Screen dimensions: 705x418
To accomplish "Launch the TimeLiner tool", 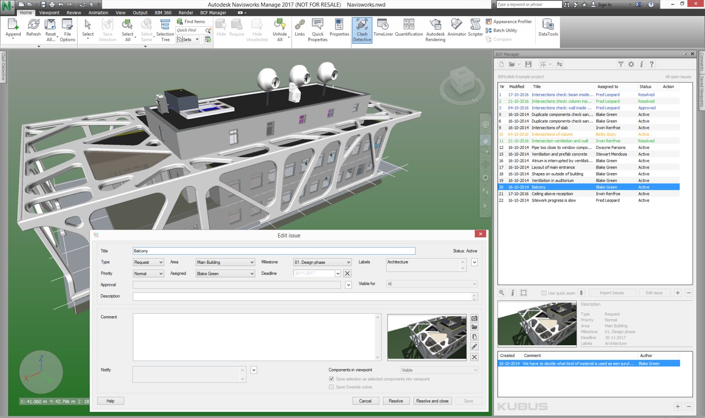I will point(382,30).
